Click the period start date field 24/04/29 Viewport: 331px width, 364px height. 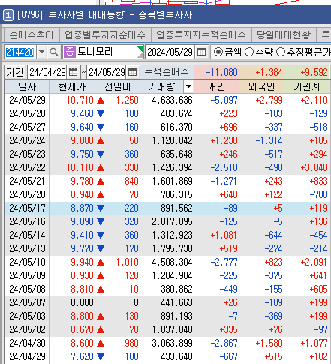(47, 72)
